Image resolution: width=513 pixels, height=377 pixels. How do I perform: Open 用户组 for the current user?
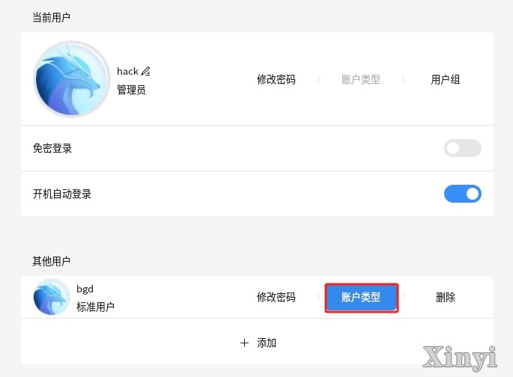click(x=446, y=79)
